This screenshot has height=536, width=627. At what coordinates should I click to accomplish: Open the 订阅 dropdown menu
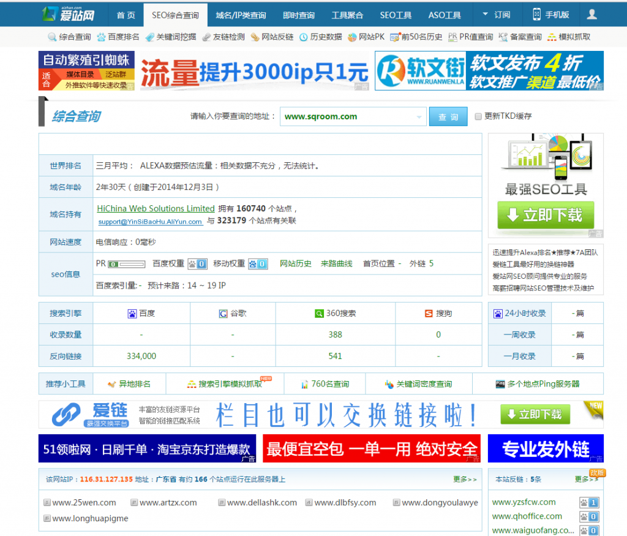pos(496,15)
